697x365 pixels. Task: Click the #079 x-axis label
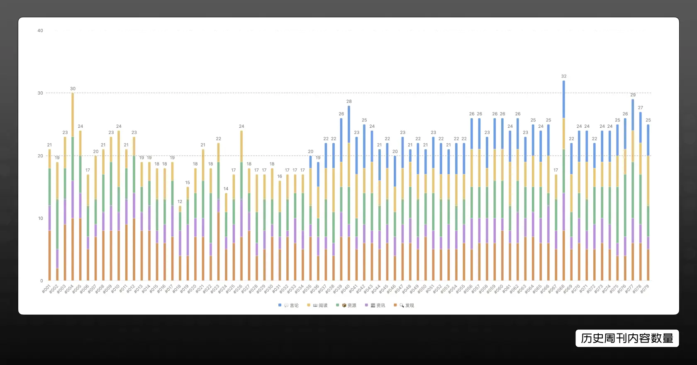point(644,289)
